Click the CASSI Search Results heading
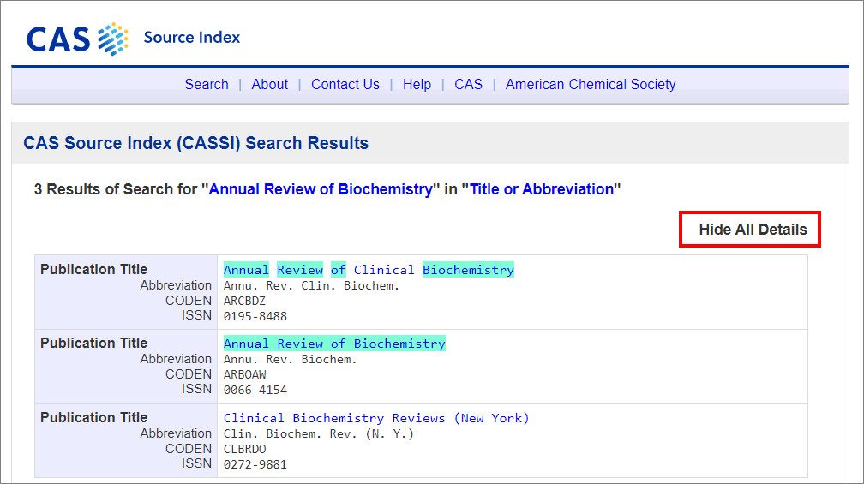Image resolution: width=864 pixels, height=484 pixels. pyautogui.click(x=195, y=143)
